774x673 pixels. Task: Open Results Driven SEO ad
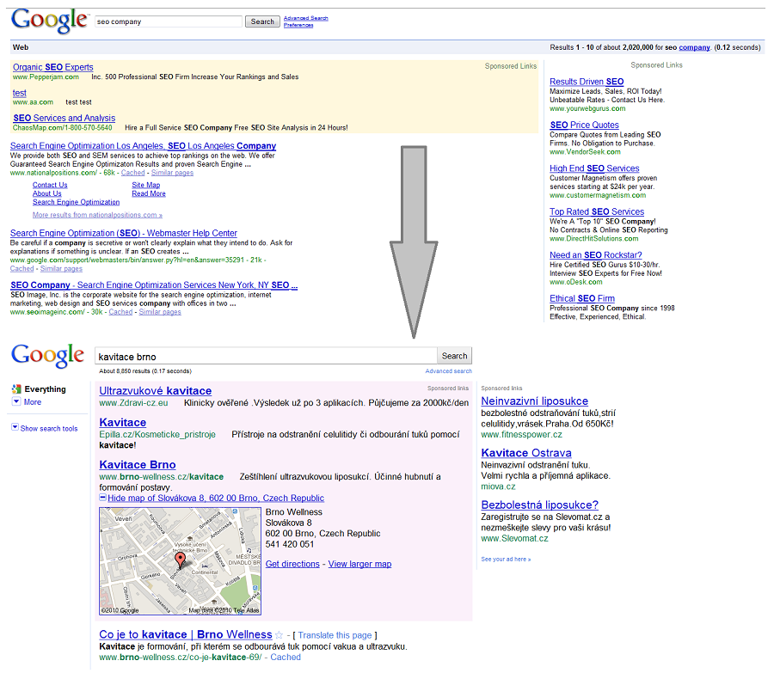[x=587, y=82]
